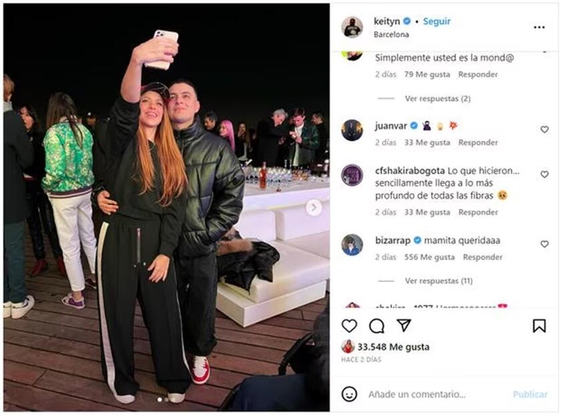Reply to juanvar's comment
The image size is (561, 415).
coord(478,143)
